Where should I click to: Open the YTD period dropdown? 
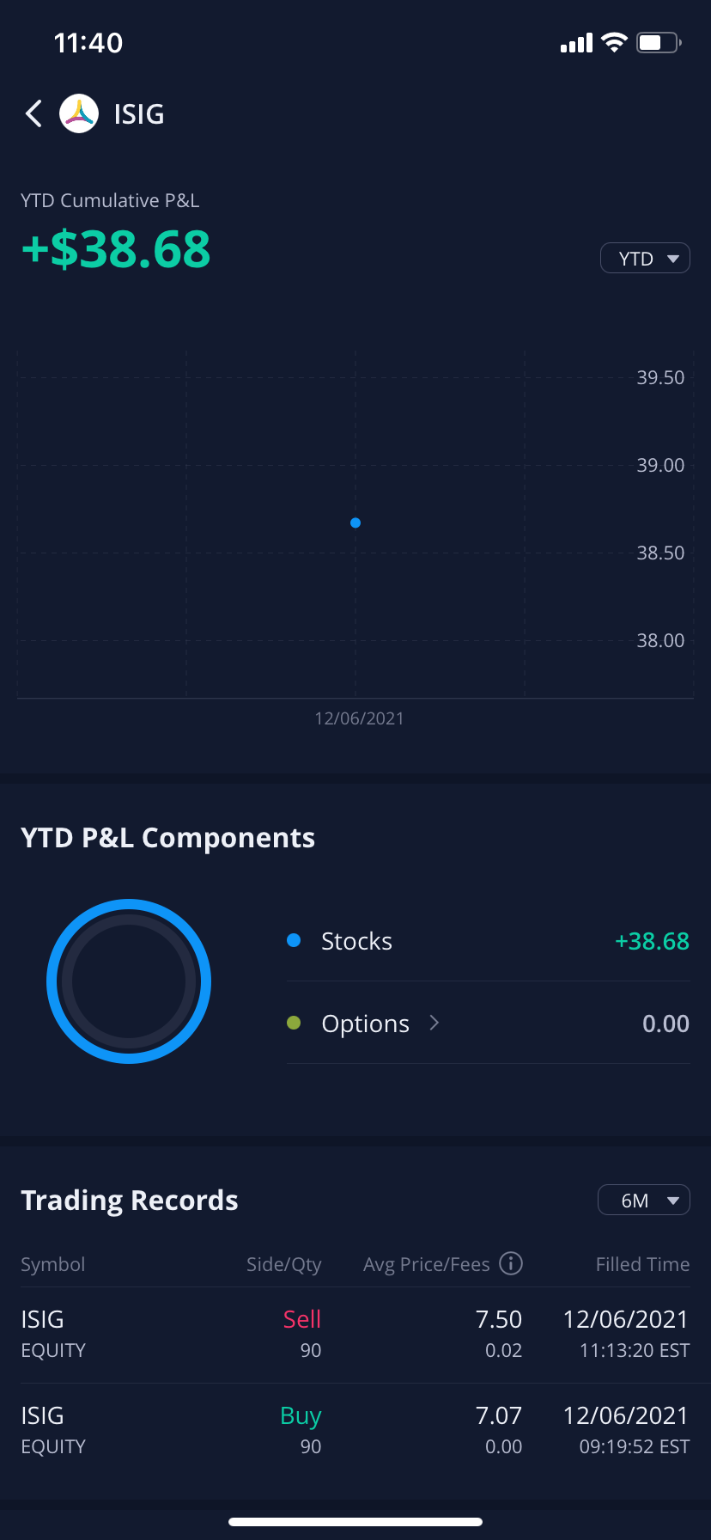(645, 259)
